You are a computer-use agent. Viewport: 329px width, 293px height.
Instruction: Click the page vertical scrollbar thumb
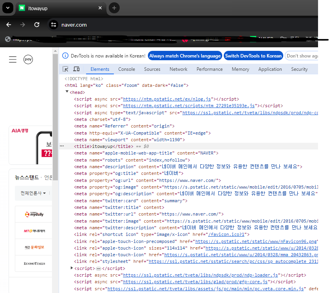(x=55, y=116)
